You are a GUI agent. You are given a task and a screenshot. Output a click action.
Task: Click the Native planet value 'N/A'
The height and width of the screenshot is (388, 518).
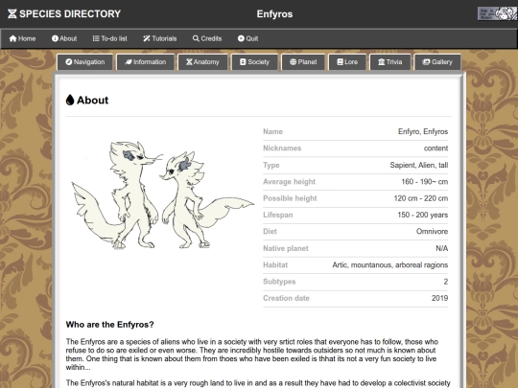[441, 248]
